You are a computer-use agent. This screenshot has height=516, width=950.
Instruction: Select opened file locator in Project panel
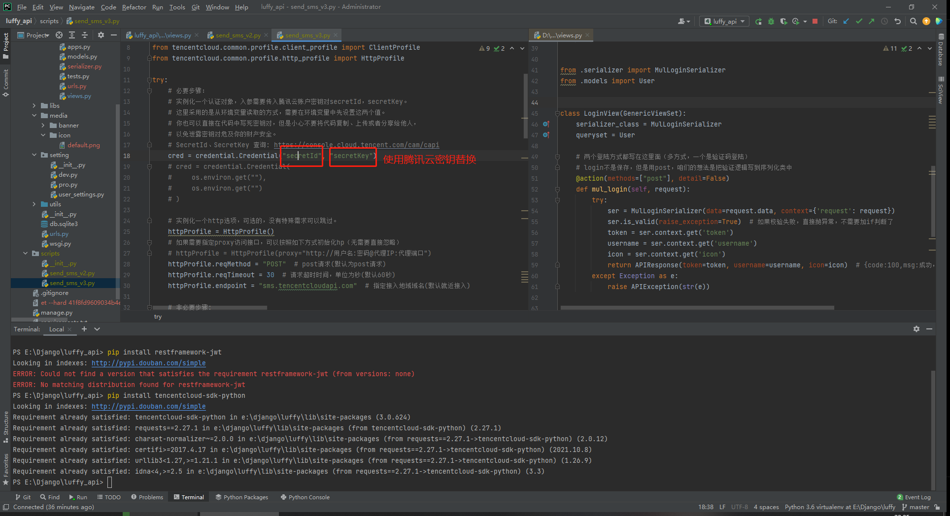[x=59, y=35]
